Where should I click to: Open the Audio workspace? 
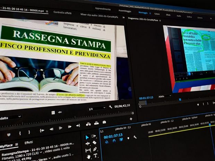[x=179, y=16]
